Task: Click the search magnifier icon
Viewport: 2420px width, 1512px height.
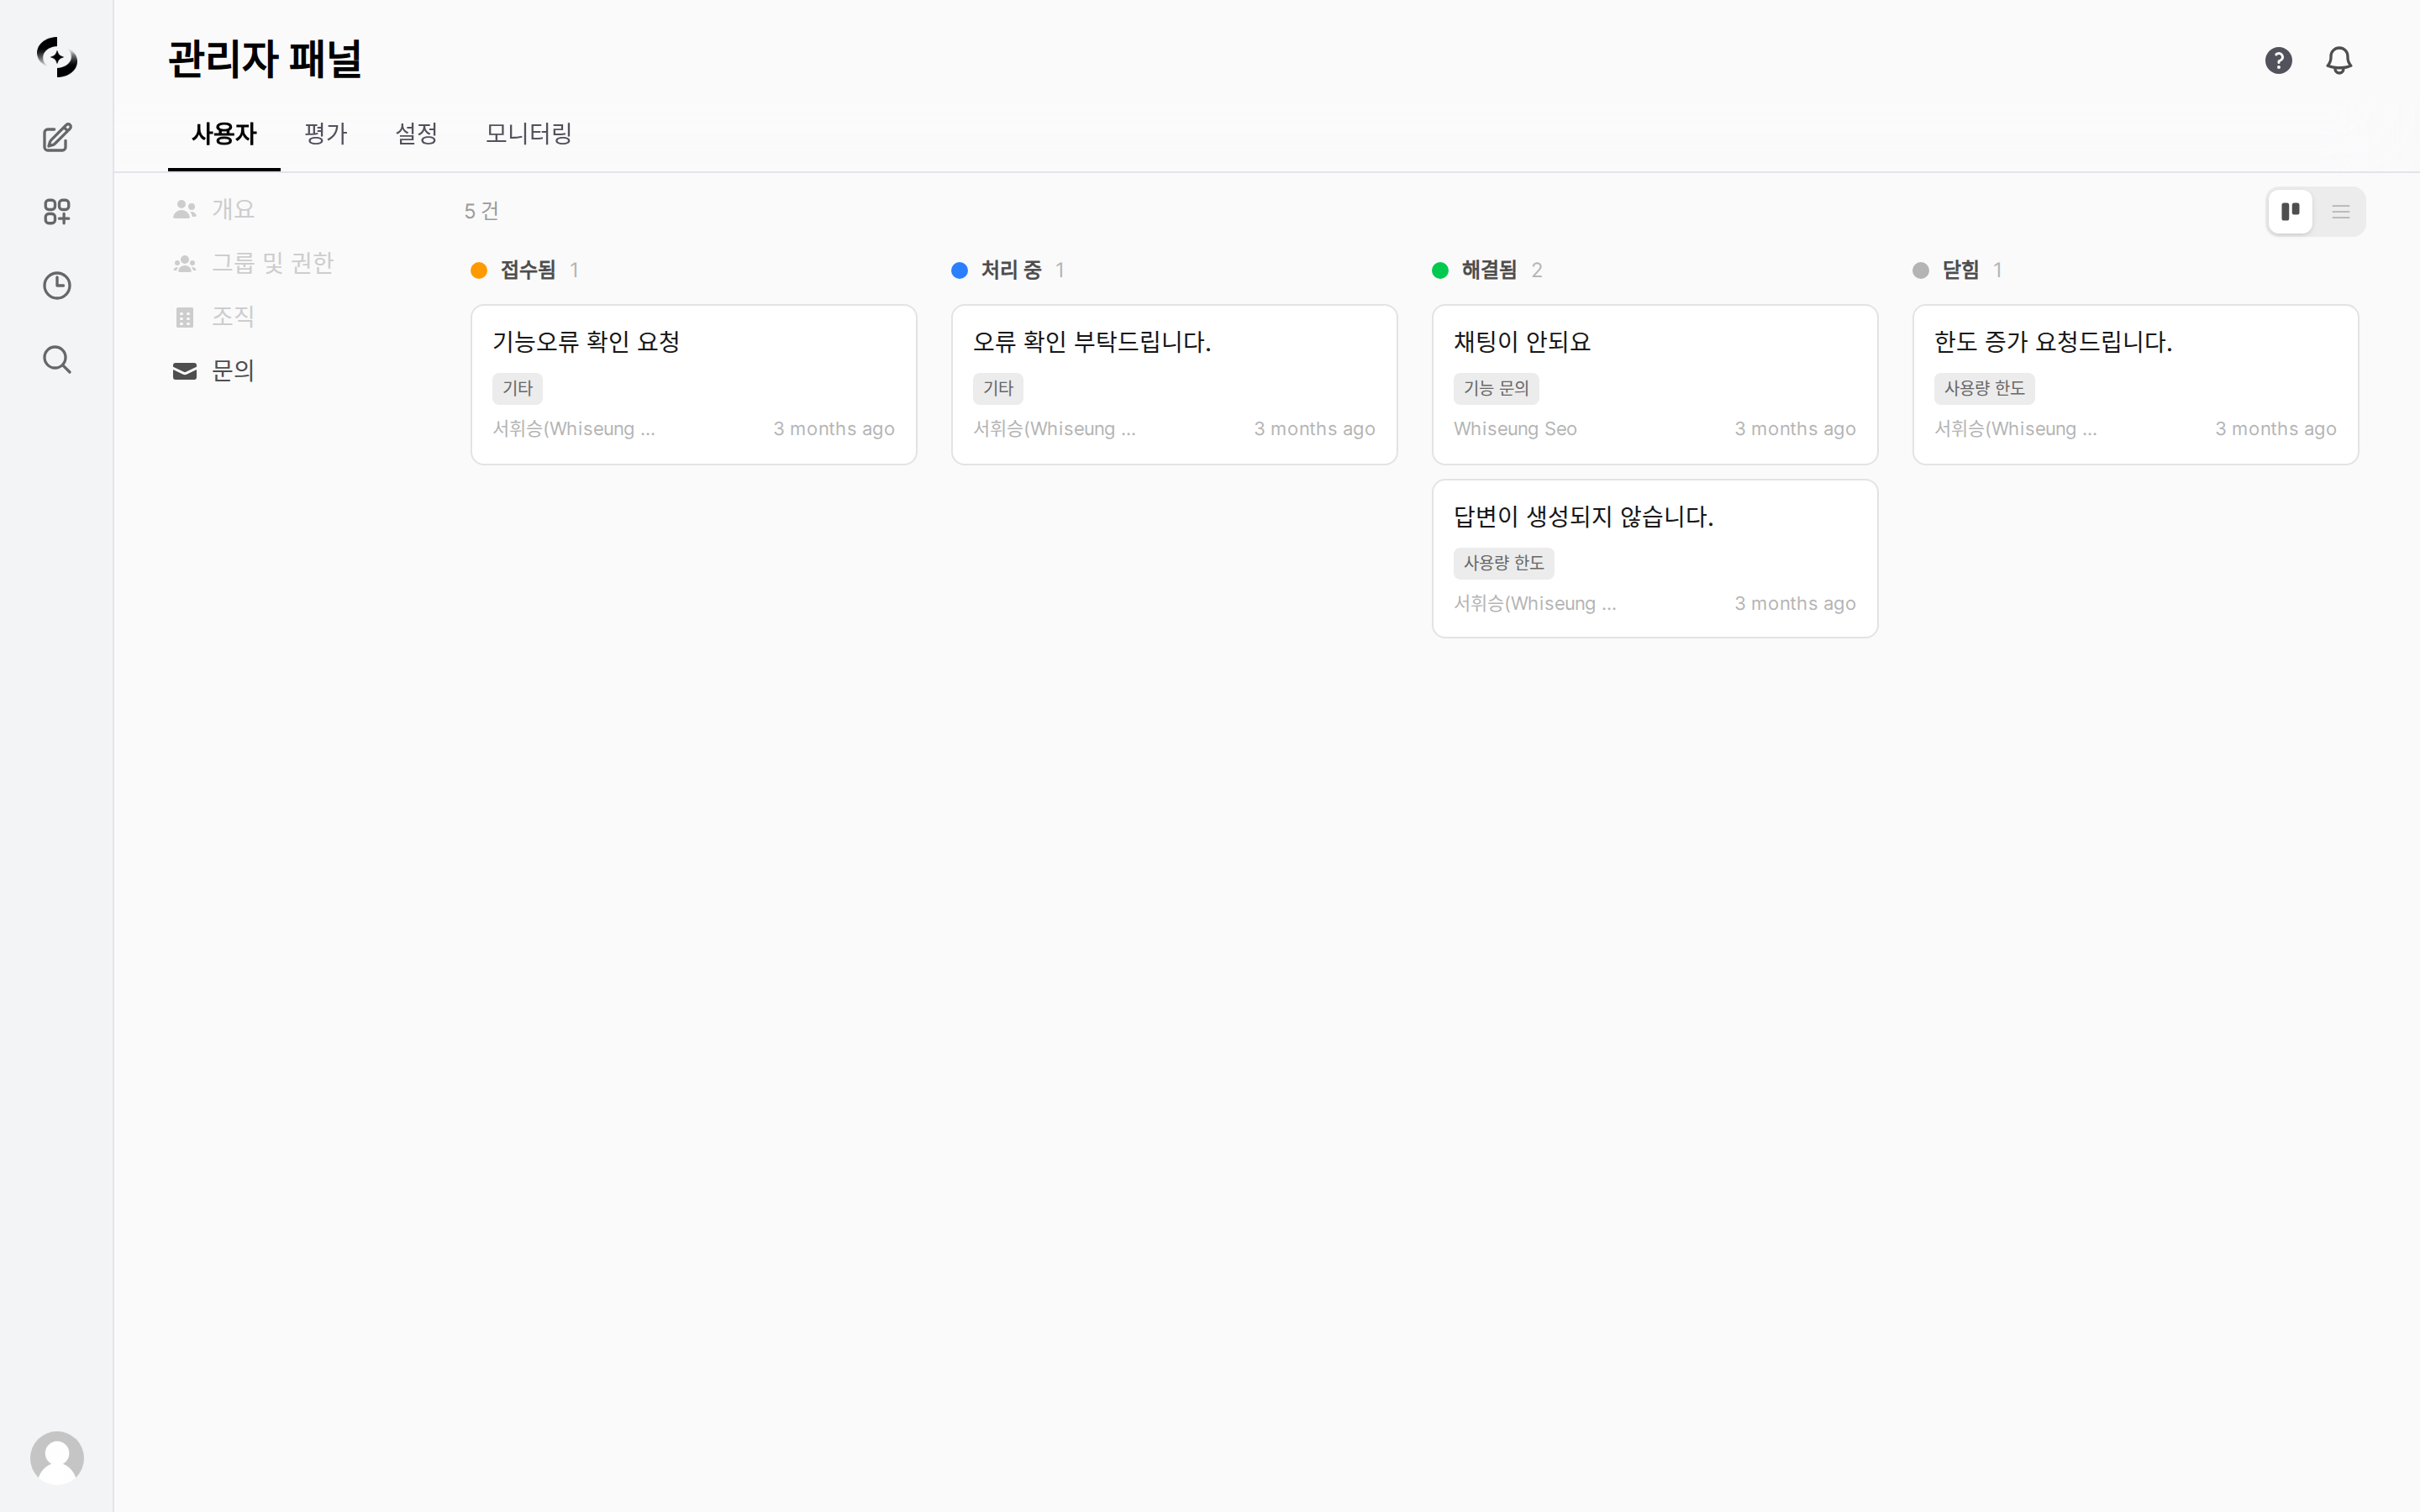Action: click(57, 359)
